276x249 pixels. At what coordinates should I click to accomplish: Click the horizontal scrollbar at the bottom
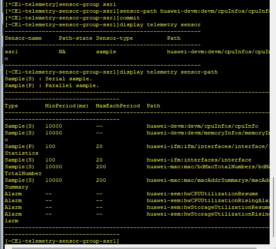point(135,248)
